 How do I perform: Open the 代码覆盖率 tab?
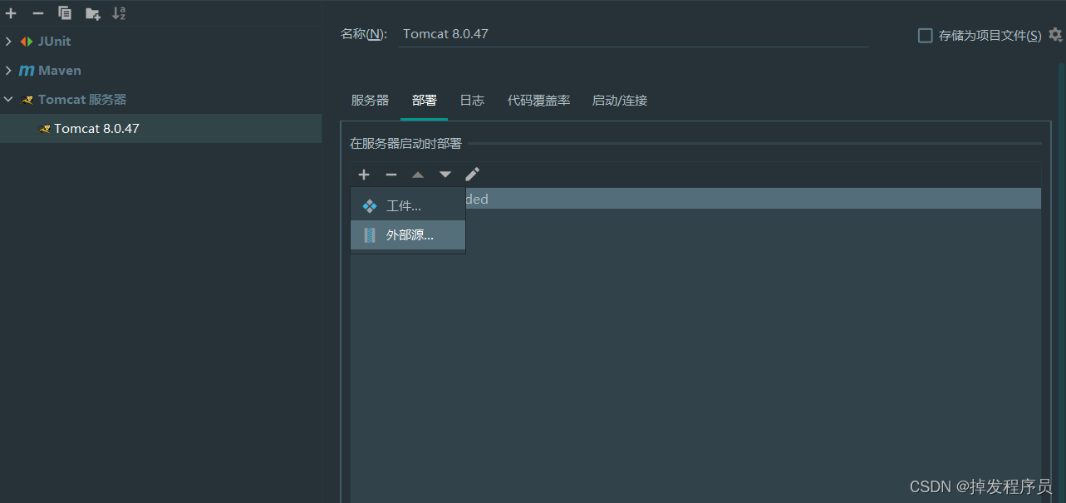538,101
